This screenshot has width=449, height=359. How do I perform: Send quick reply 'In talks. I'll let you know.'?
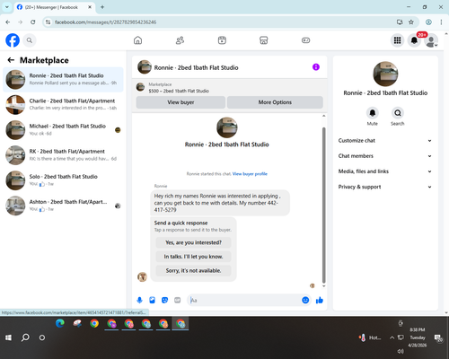[x=193, y=257]
